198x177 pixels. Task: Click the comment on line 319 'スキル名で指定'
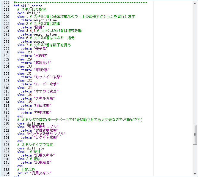[x=80, y=120]
